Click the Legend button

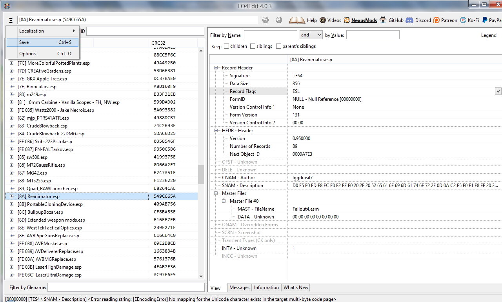(489, 35)
